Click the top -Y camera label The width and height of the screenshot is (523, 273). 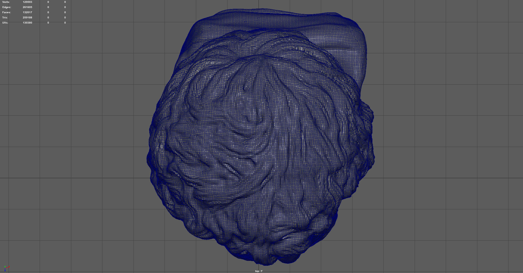point(259,271)
